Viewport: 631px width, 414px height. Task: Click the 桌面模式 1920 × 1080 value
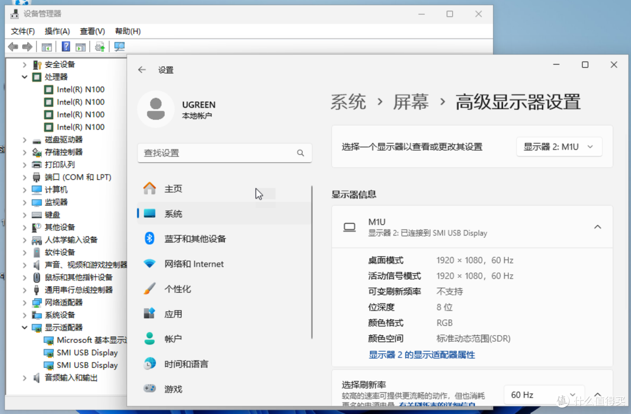click(475, 260)
